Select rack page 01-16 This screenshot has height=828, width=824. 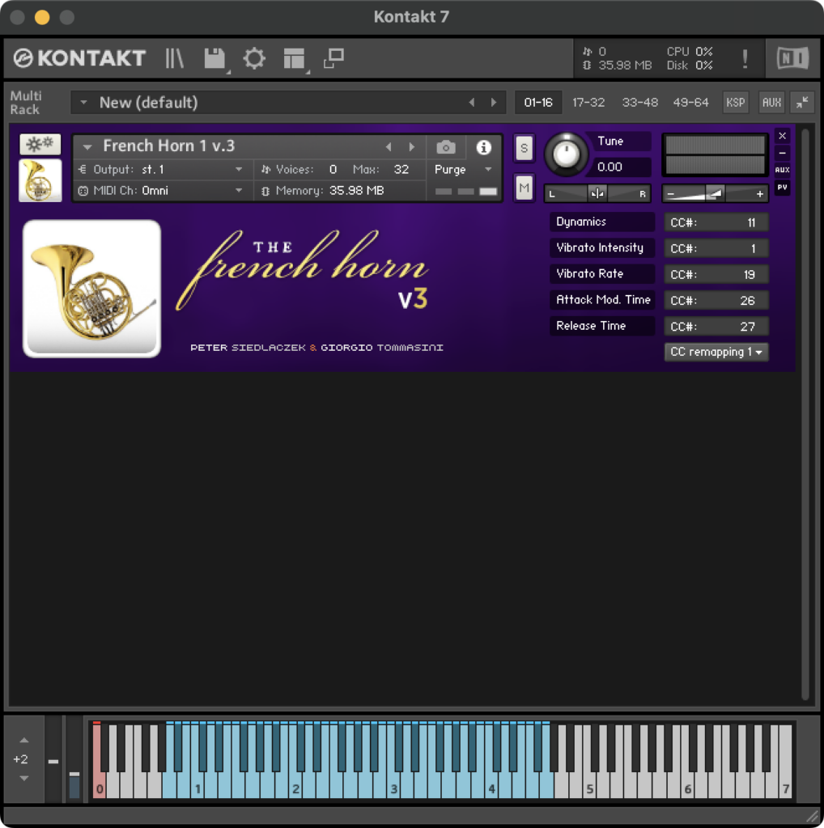pos(538,103)
